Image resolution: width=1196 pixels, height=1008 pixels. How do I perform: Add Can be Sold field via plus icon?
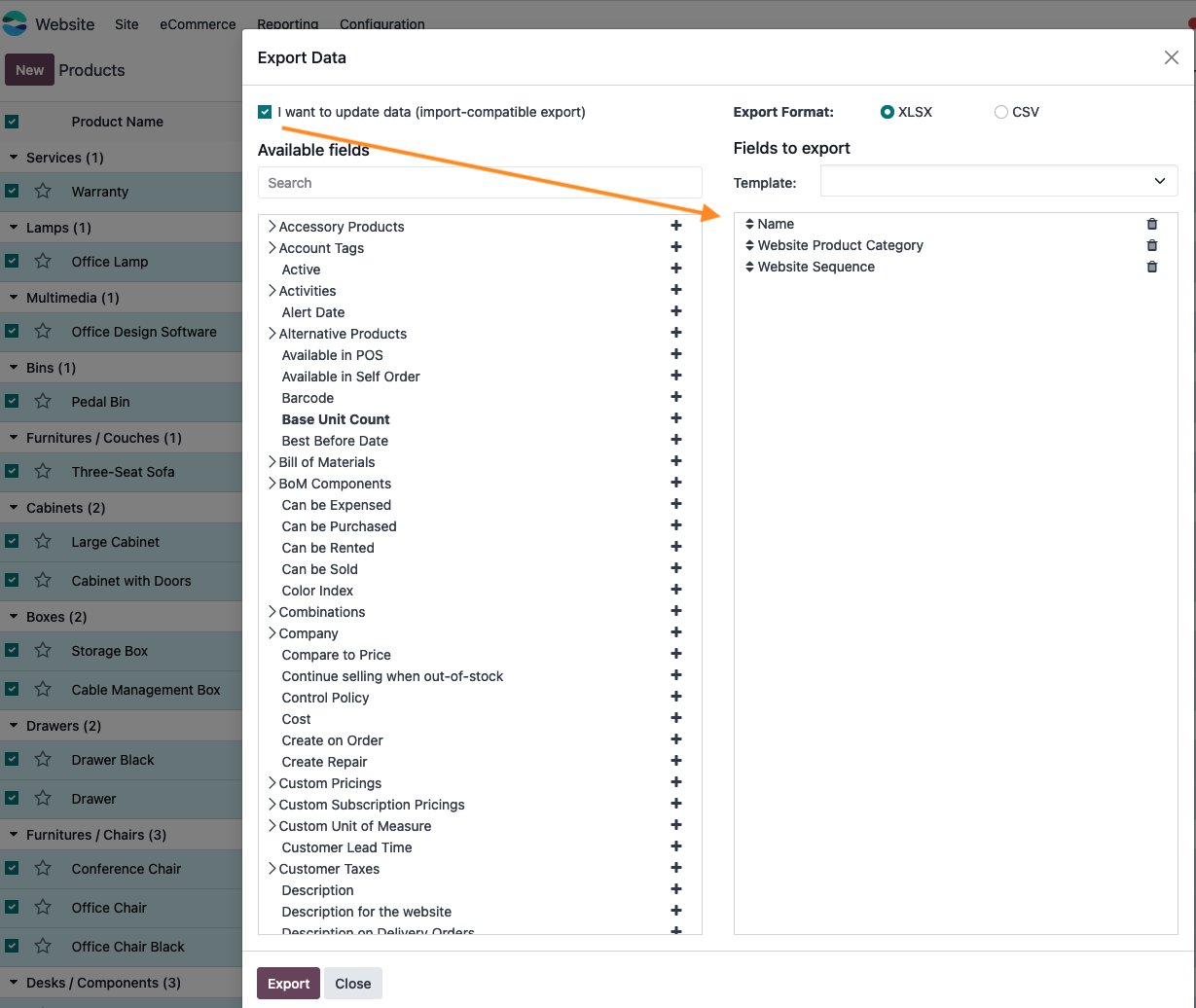pyautogui.click(x=676, y=568)
